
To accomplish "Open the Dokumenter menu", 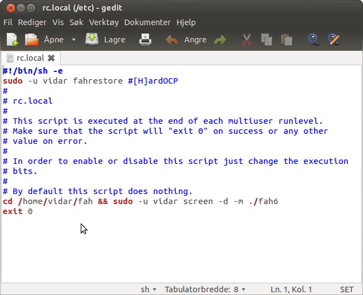I will click(148, 22).
